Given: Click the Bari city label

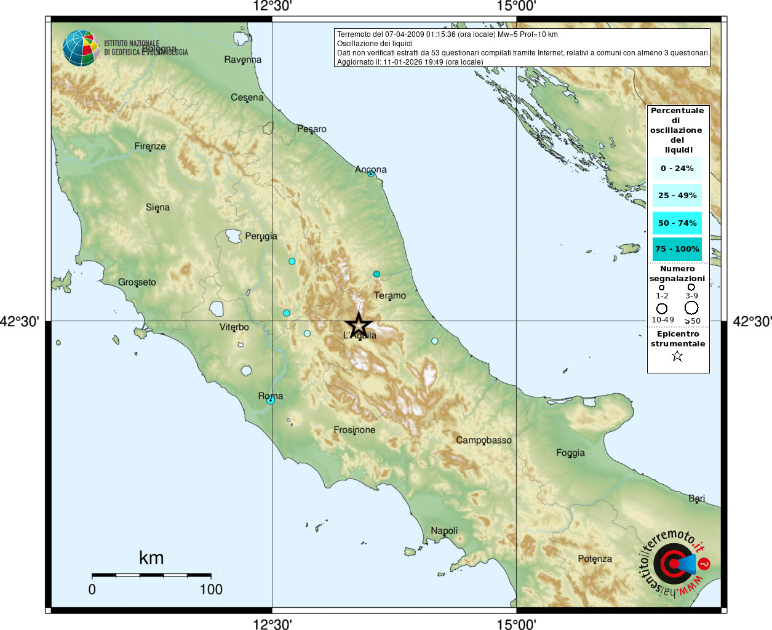Looking at the screenshot, I should (697, 498).
